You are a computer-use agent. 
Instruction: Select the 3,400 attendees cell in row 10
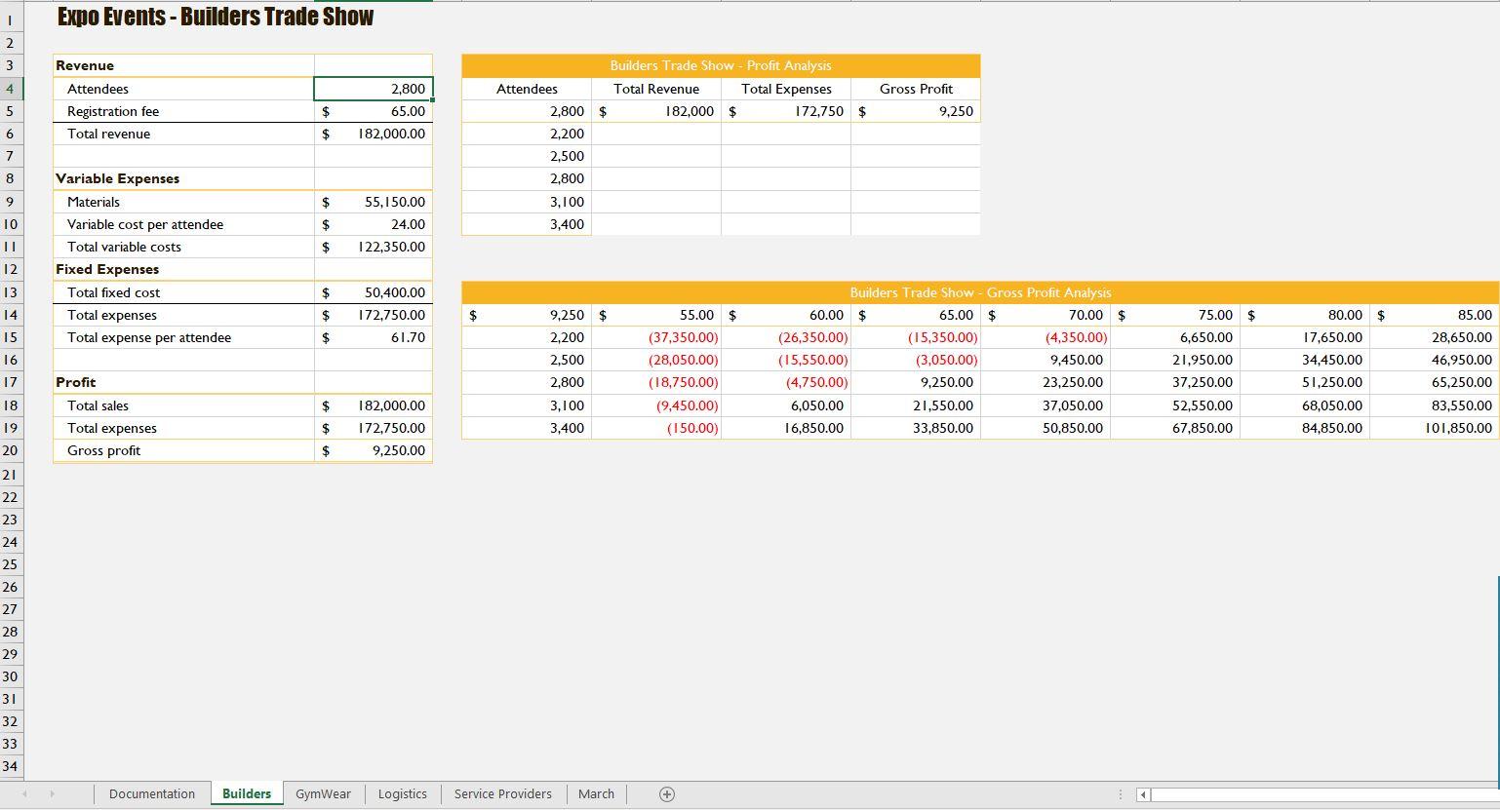tap(527, 224)
